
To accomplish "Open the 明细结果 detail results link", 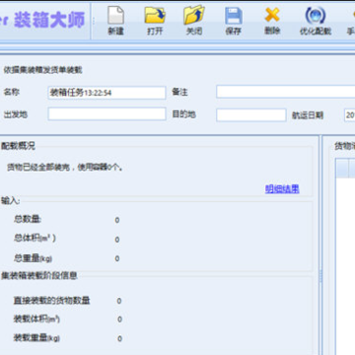I will [282, 189].
